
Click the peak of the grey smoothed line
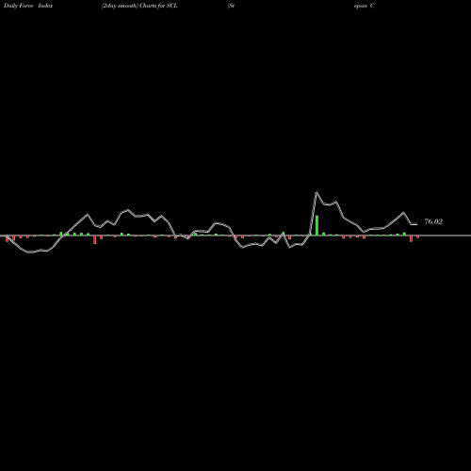coord(317,192)
